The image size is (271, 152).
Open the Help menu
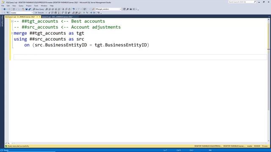coord(52,5)
